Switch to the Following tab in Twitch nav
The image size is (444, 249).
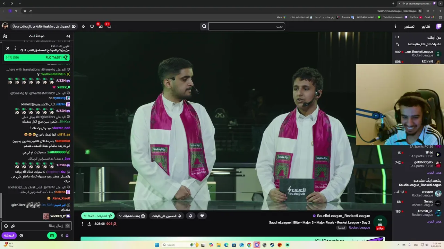click(426, 26)
